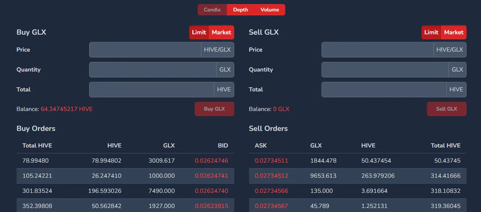Click sell order GLX amount 9653.613
This screenshot has width=481, height=212.
[323, 176]
